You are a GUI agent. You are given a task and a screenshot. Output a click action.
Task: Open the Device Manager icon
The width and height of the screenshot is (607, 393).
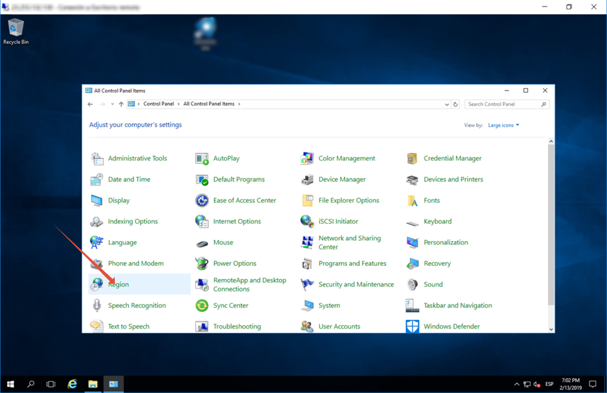click(307, 179)
